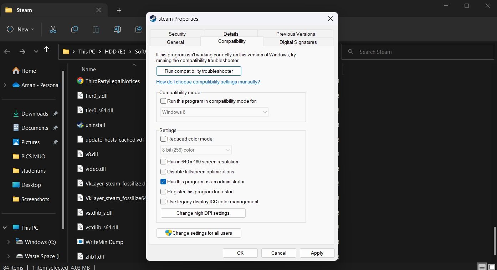Image resolution: width=497 pixels, height=270 pixels.
Task: Go up one folder level with Up arrow
Action: [46, 49]
